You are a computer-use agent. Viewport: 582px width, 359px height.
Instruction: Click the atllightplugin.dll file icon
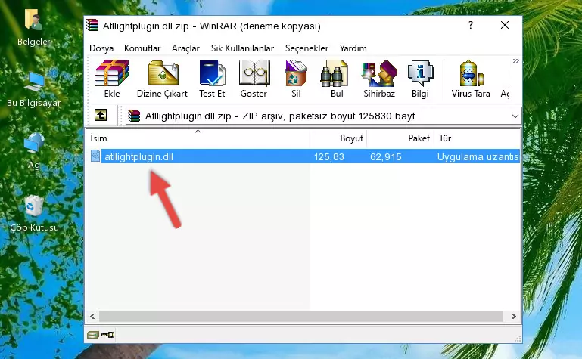coord(95,156)
